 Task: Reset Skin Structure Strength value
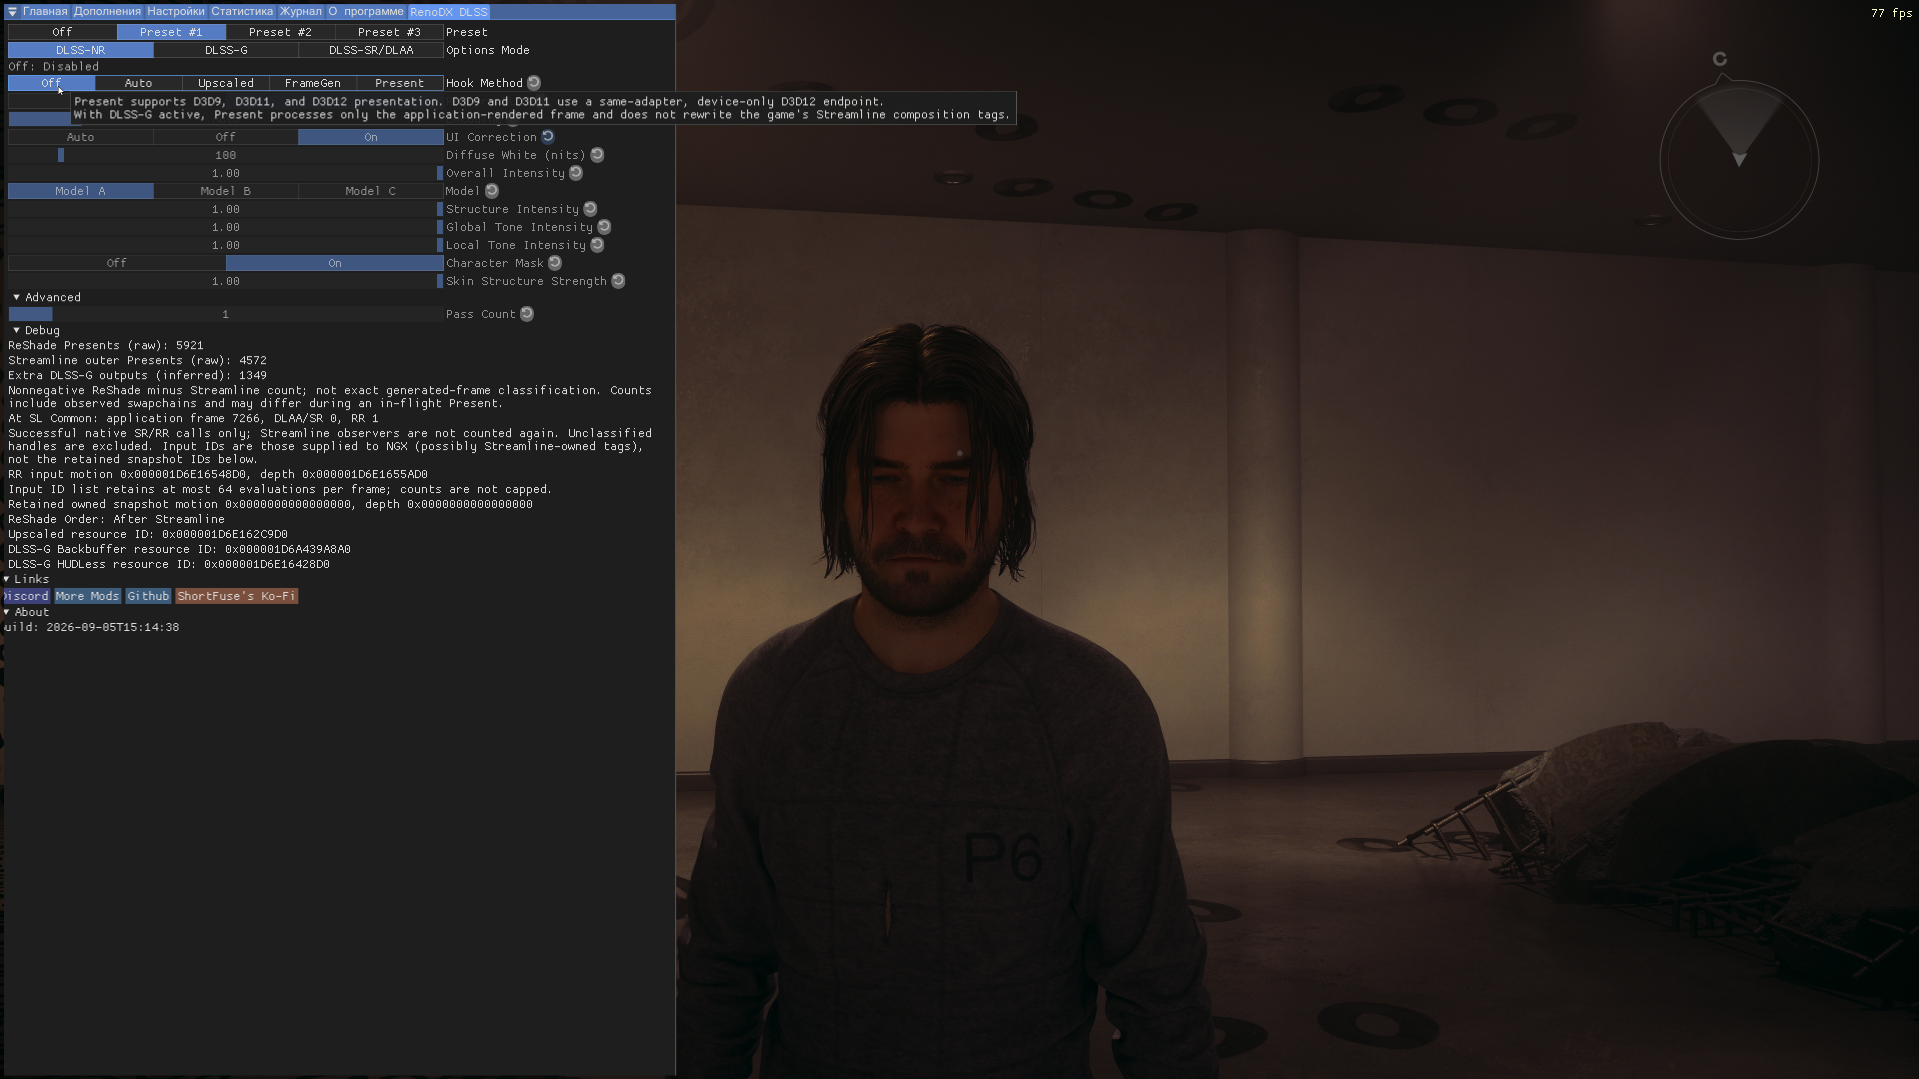click(x=618, y=281)
